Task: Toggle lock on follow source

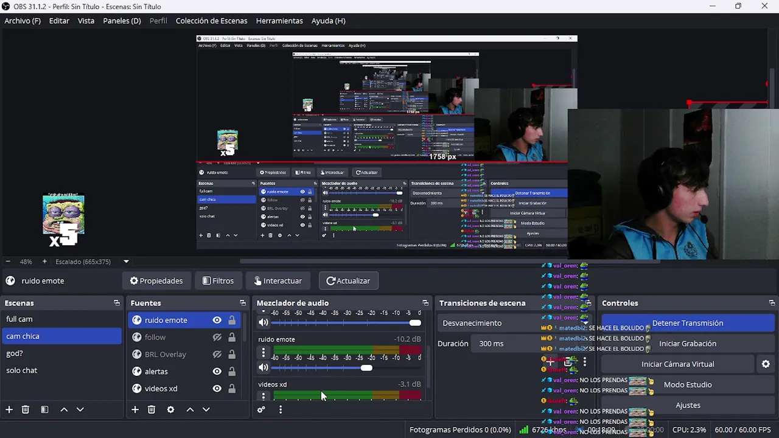Action: tap(232, 337)
